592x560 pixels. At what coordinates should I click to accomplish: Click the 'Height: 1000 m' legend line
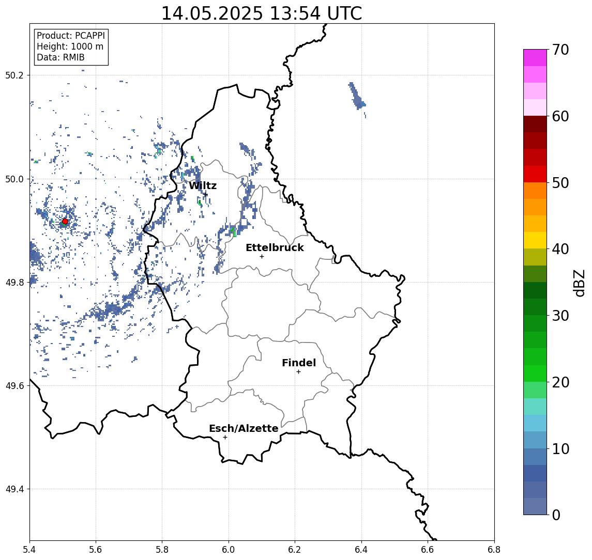pos(70,46)
